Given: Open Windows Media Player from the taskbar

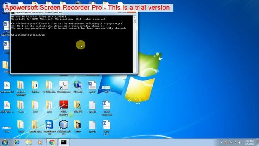Looking at the screenshot, I should (40, 142).
